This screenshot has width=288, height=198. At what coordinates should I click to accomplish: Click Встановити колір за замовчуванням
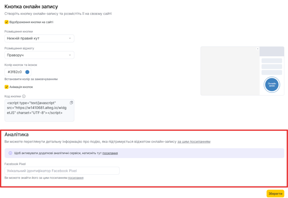31,79
